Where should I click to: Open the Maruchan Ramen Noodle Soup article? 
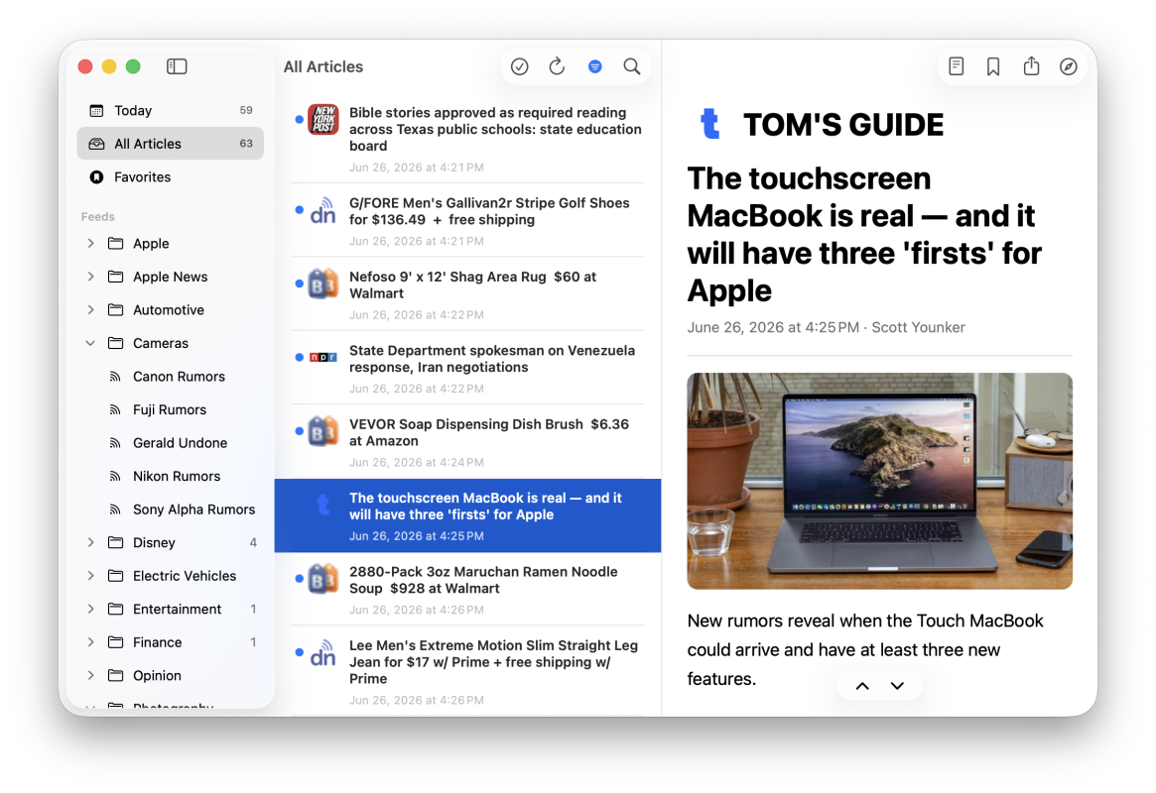pos(467,589)
